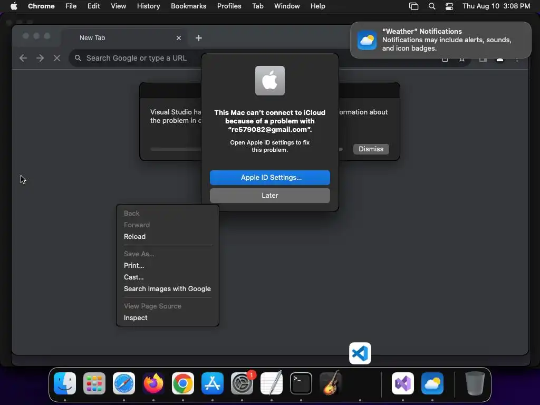Open a new Chrome tab with plus
Screen dimensions: 540x405
[199, 38]
